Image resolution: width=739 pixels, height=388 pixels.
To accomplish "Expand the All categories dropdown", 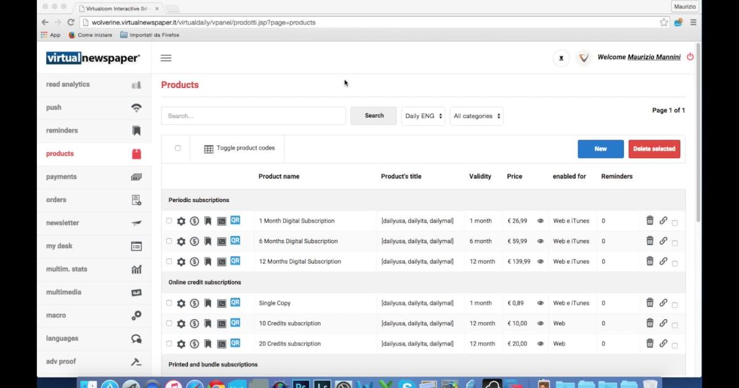I will (477, 116).
